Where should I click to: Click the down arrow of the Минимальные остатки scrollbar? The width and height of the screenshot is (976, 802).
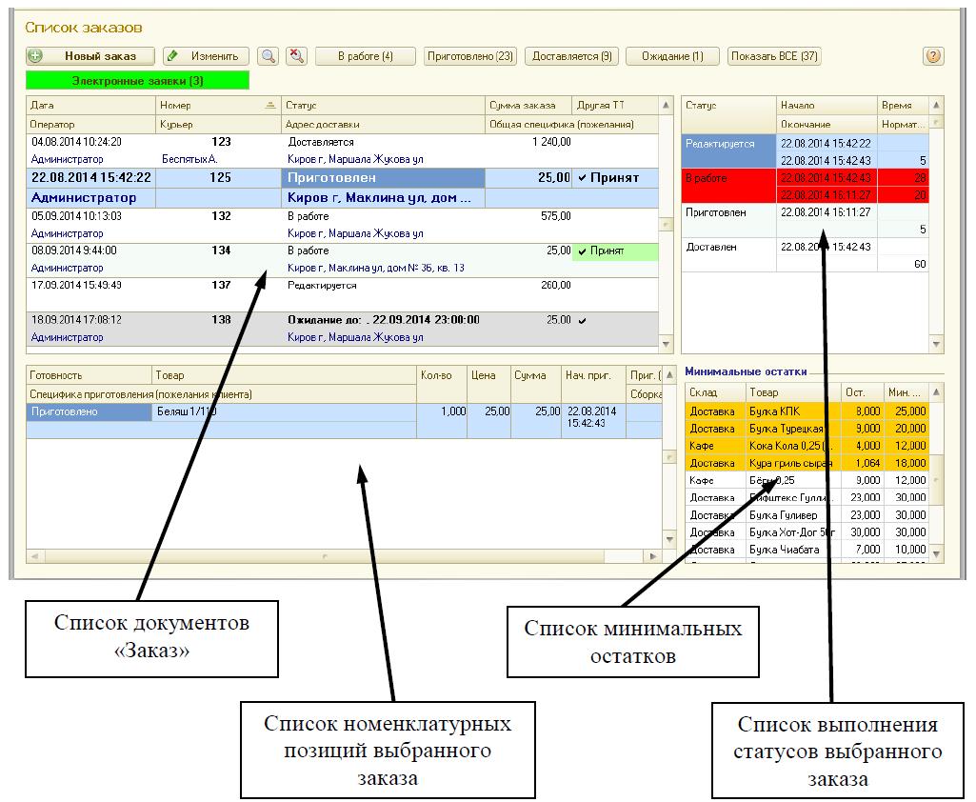pyautogui.click(x=936, y=553)
